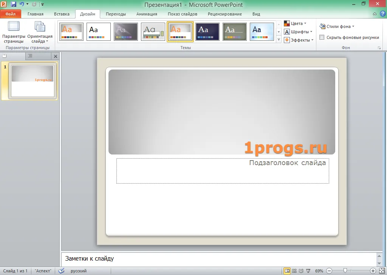Click the русский language indicator

click(79, 271)
